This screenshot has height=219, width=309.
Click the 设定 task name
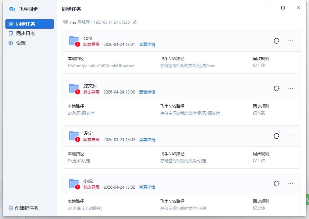pos(88,133)
